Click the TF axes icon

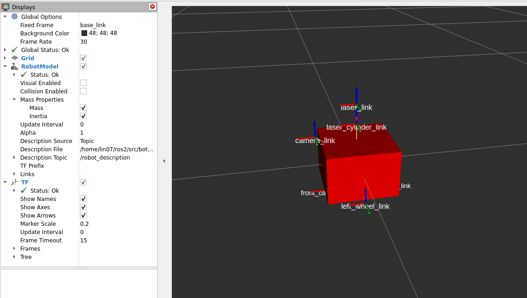point(14,182)
